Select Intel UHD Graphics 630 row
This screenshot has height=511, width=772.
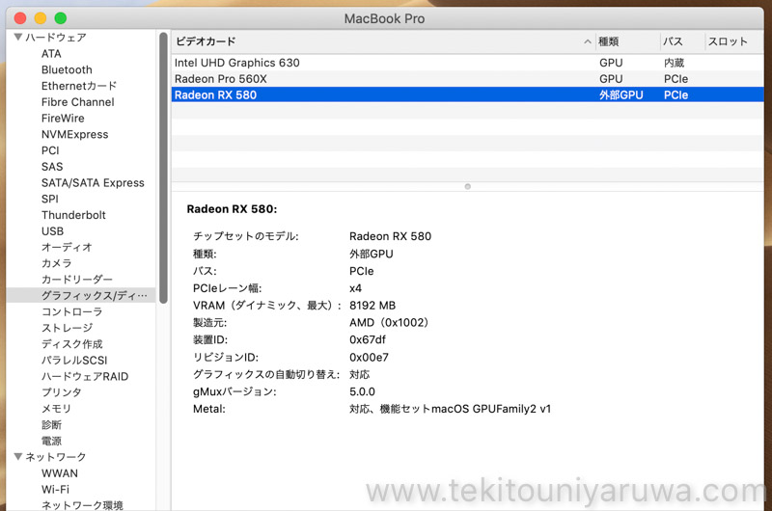pyautogui.click(x=468, y=63)
